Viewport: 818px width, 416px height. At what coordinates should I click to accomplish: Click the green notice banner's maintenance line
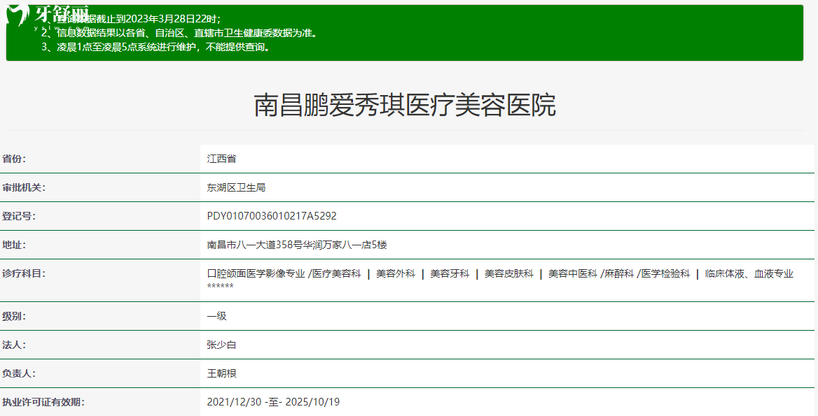tap(155, 48)
